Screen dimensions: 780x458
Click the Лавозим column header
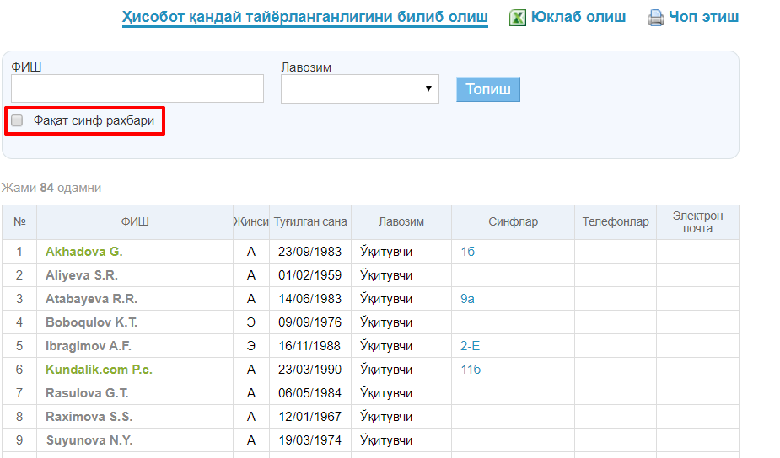401,222
